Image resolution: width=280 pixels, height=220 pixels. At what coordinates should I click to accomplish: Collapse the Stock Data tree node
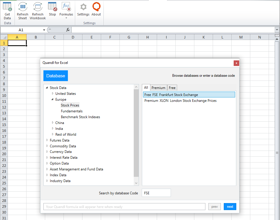click(x=47, y=88)
